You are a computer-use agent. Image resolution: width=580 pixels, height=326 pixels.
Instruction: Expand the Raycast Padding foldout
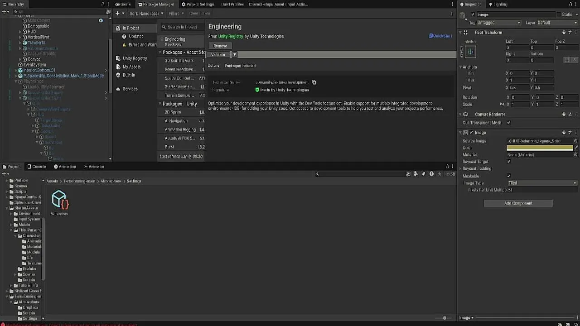461,168
